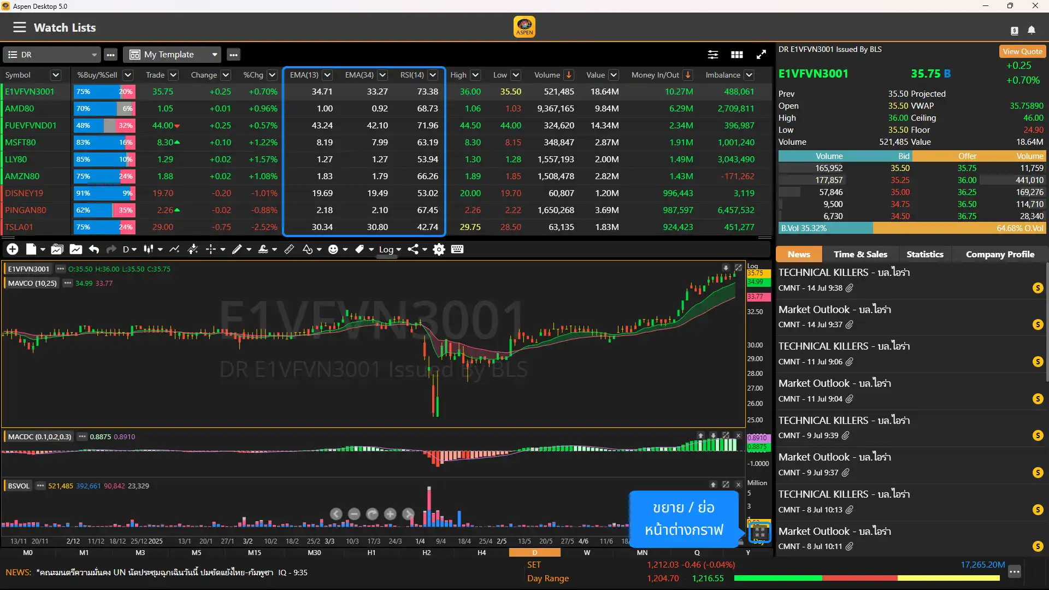The image size is (1049, 590).
Task: Open the first TECHNICAL KILLERS news item
Action: pyautogui.click(x=844, y=273)
